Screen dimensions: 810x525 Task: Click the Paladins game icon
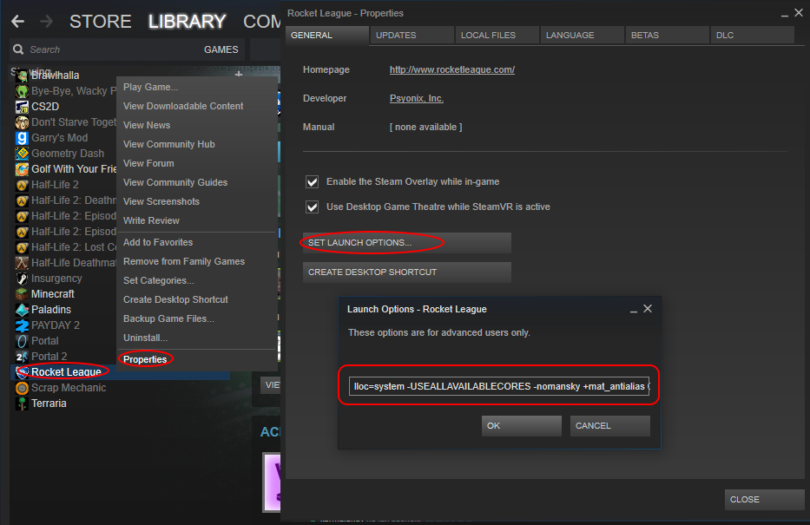coord(22,310)
